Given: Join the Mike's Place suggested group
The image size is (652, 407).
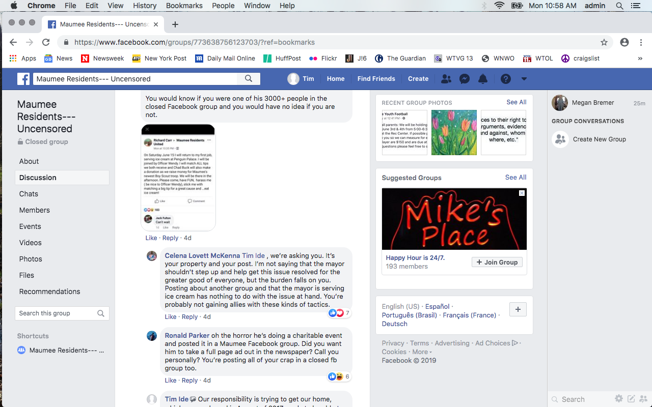Looking at the screenshot, I should coord(497,263).
